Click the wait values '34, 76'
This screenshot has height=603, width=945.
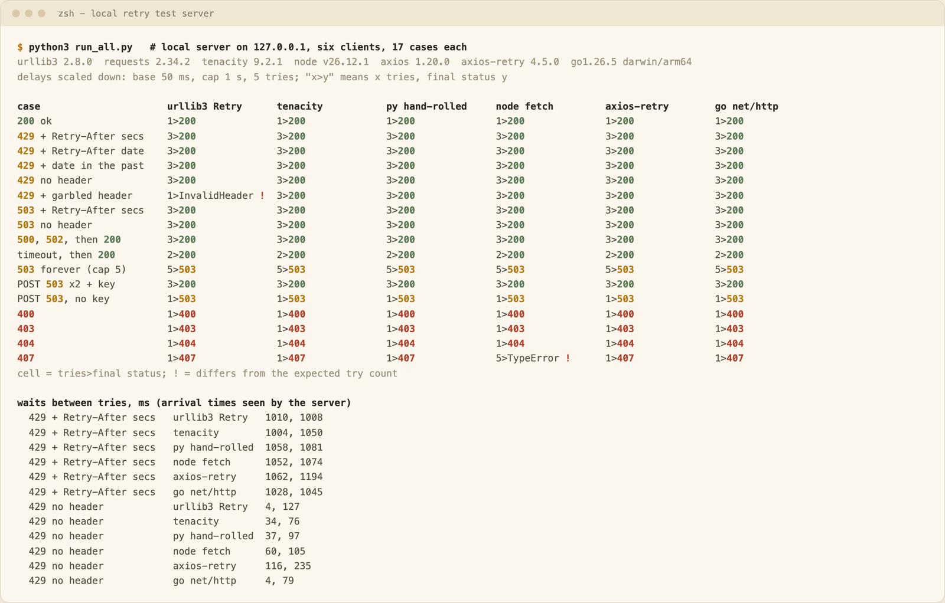pos(282,522)
